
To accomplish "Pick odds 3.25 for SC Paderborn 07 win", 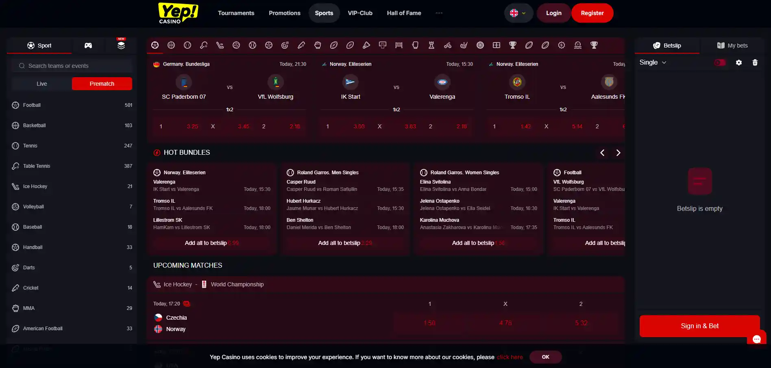I will (179, 126).
